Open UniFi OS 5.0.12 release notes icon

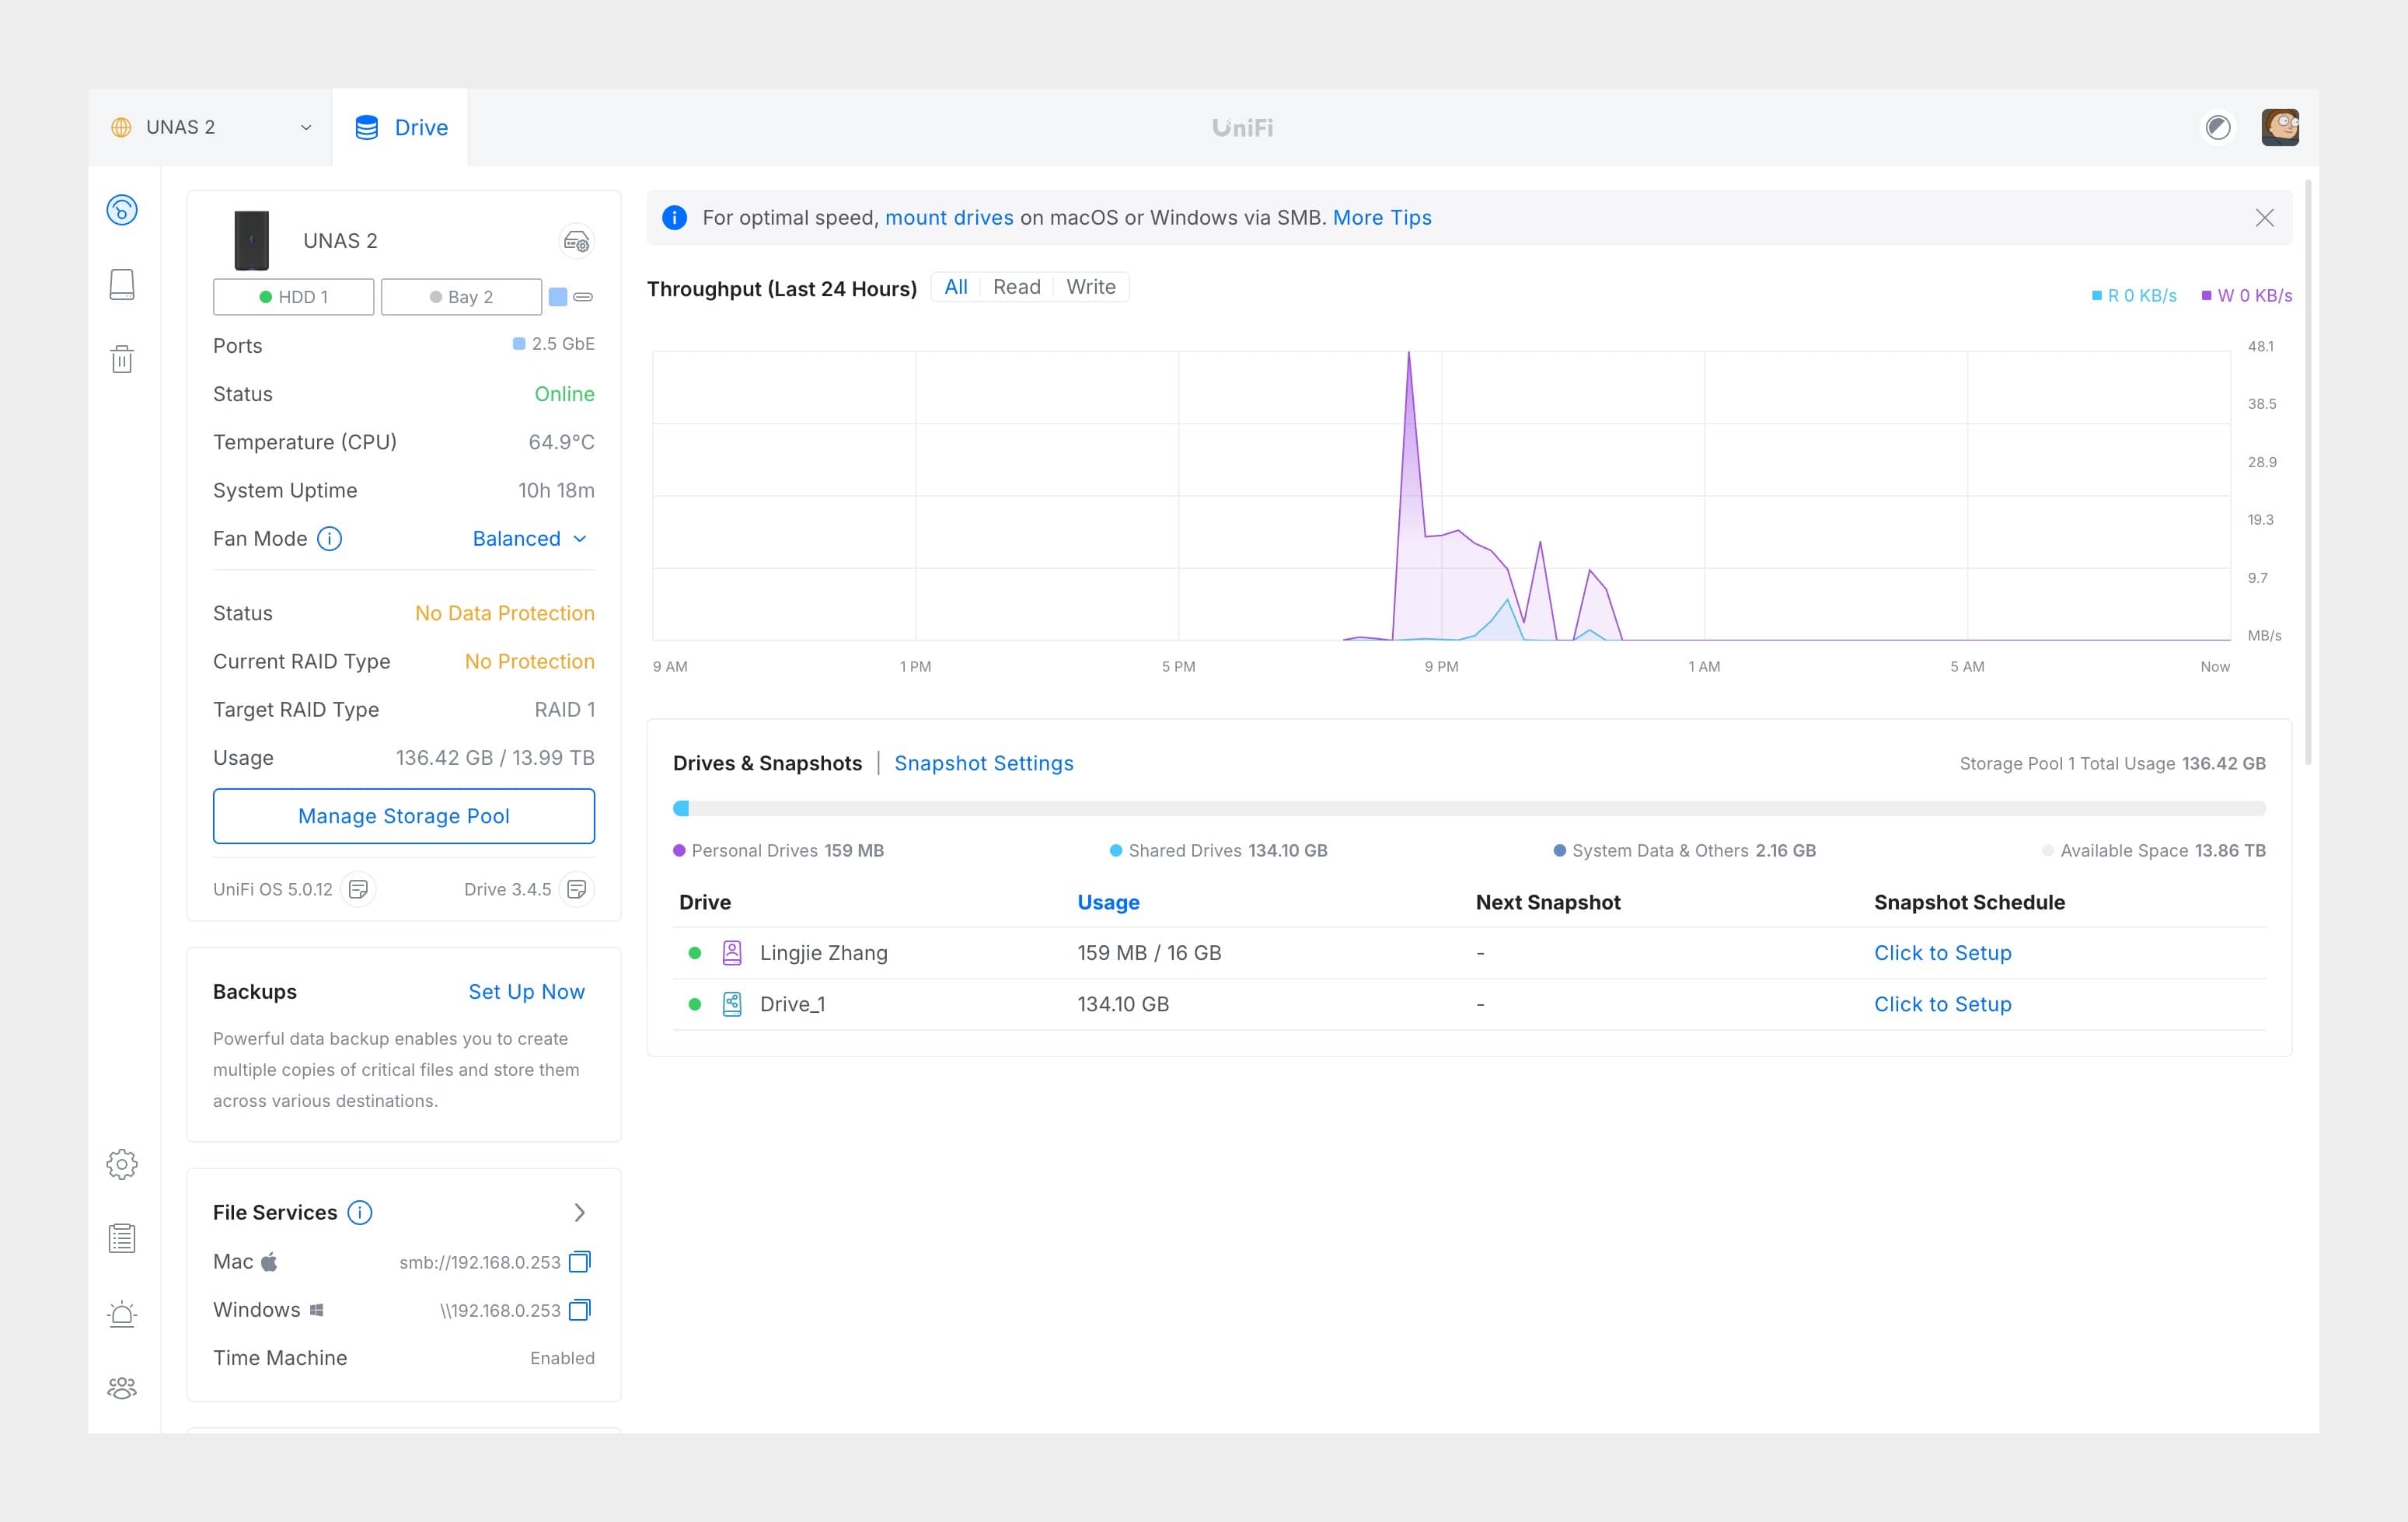click(358, 889)
